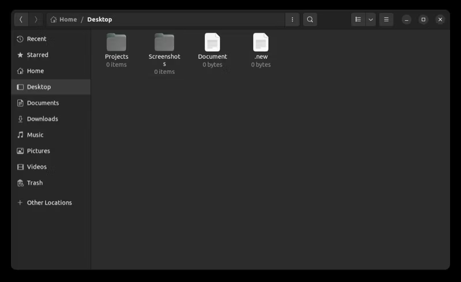Click the Projects folder name label
The height and width of the screenshot is (282, 461).
(116, 57)
